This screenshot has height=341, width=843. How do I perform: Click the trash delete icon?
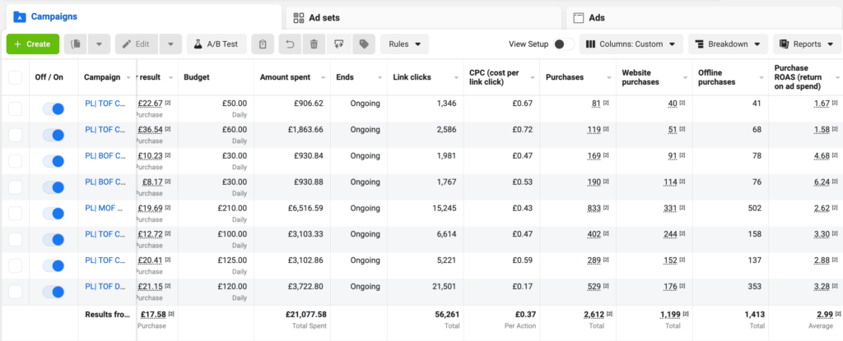[314, 44]
